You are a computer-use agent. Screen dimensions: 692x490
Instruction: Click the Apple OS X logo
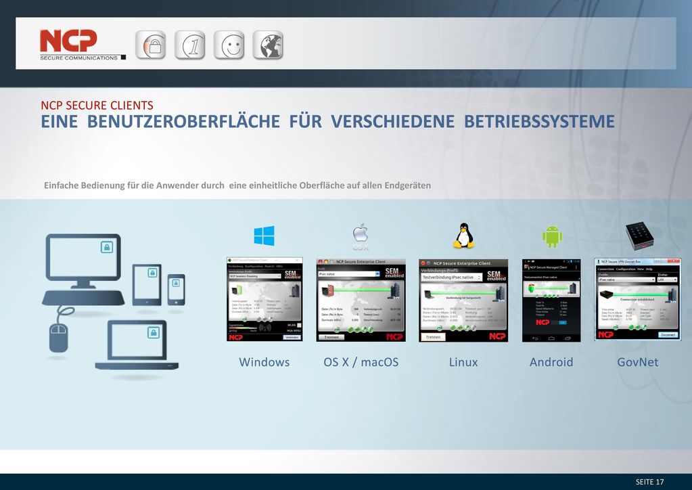361,237
